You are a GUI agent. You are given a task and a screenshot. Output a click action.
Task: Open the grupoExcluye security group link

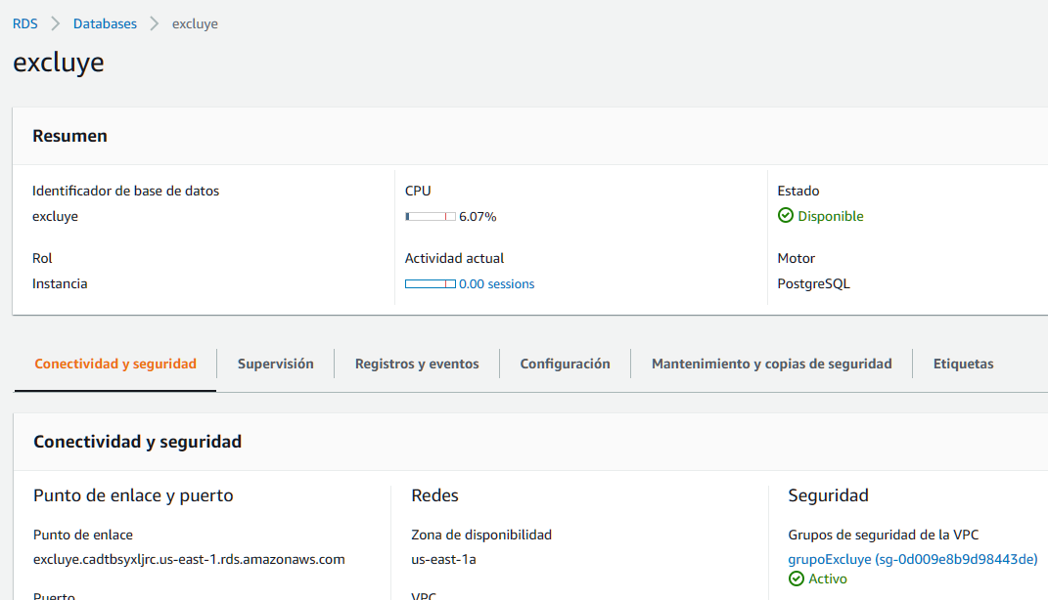click(x=912, y=559)
